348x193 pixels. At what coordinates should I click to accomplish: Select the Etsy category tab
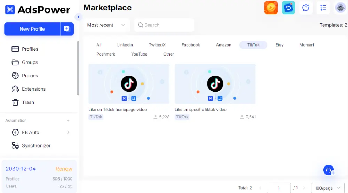(279, 45)
